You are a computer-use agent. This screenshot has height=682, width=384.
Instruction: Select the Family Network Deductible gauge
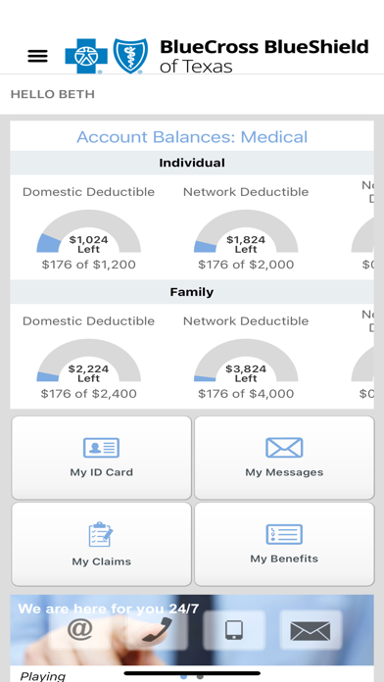tap(246, 361)
